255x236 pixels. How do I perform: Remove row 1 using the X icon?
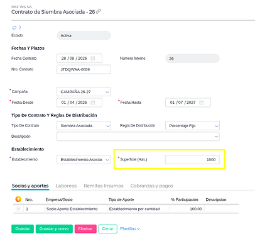pyautogui.click(x=18, y=209)
